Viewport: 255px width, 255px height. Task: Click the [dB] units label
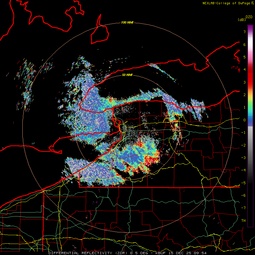242,20
